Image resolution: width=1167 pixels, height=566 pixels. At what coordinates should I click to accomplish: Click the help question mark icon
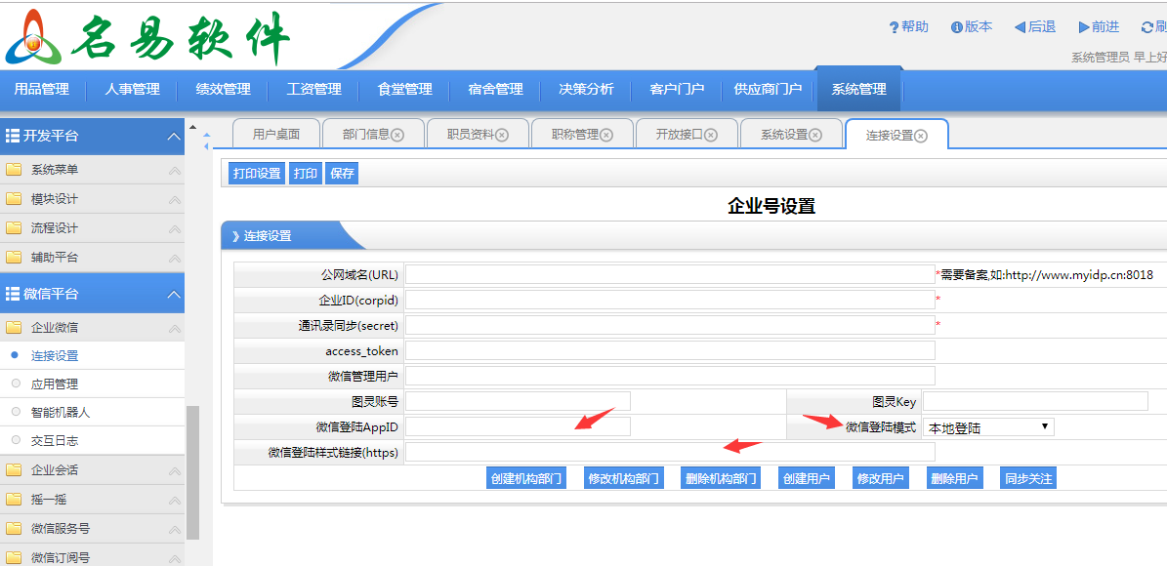click(x=894, y=27)
